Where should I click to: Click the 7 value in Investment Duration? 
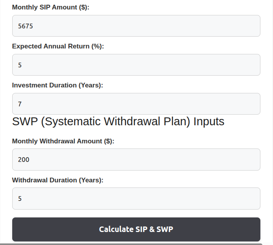20,104
